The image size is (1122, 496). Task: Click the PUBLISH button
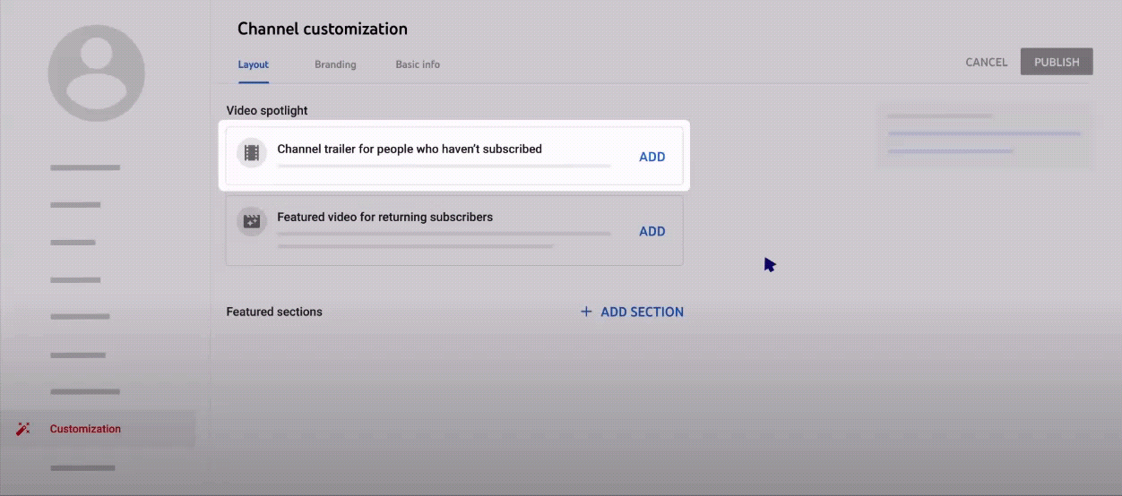pyautogui.click(x=1057, y=62)
